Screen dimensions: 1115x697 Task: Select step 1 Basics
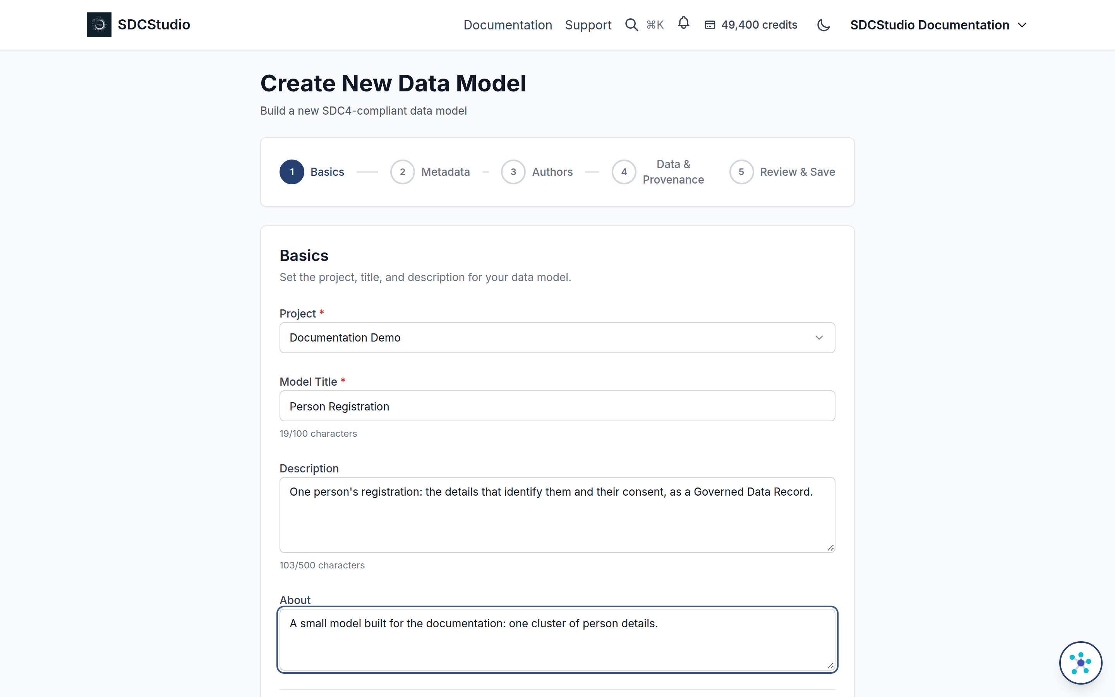pos(312,172)
